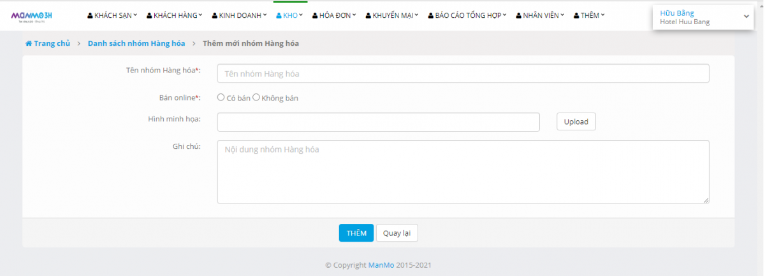Focus the Tên nhóm Hàng hóa field

pyautogui.click(x=463, y=74)
